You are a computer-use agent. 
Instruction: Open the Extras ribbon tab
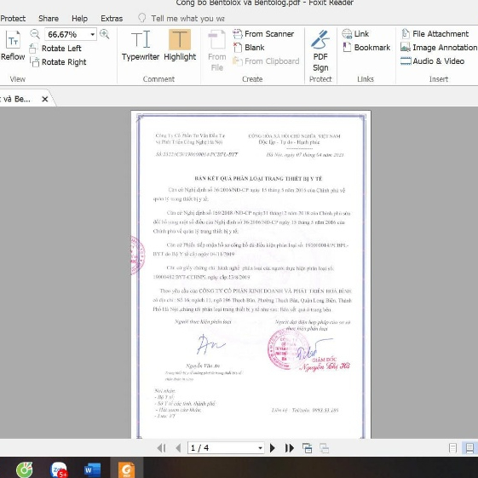(112, 19)
